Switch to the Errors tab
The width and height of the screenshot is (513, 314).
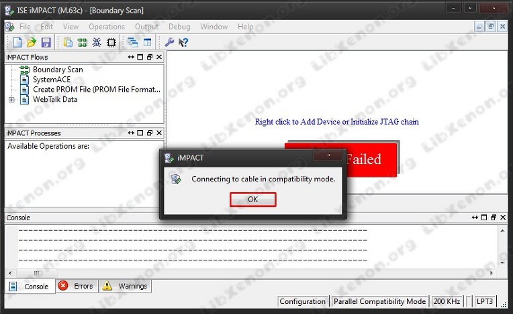[77, 287]
